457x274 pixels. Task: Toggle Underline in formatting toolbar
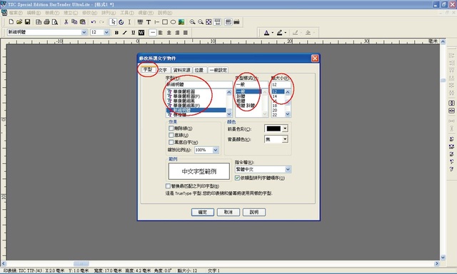[134, 32]
